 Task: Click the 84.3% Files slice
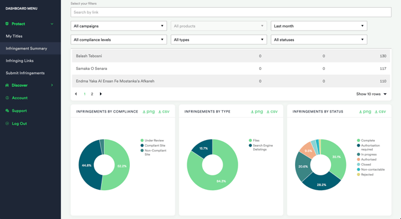221,181
